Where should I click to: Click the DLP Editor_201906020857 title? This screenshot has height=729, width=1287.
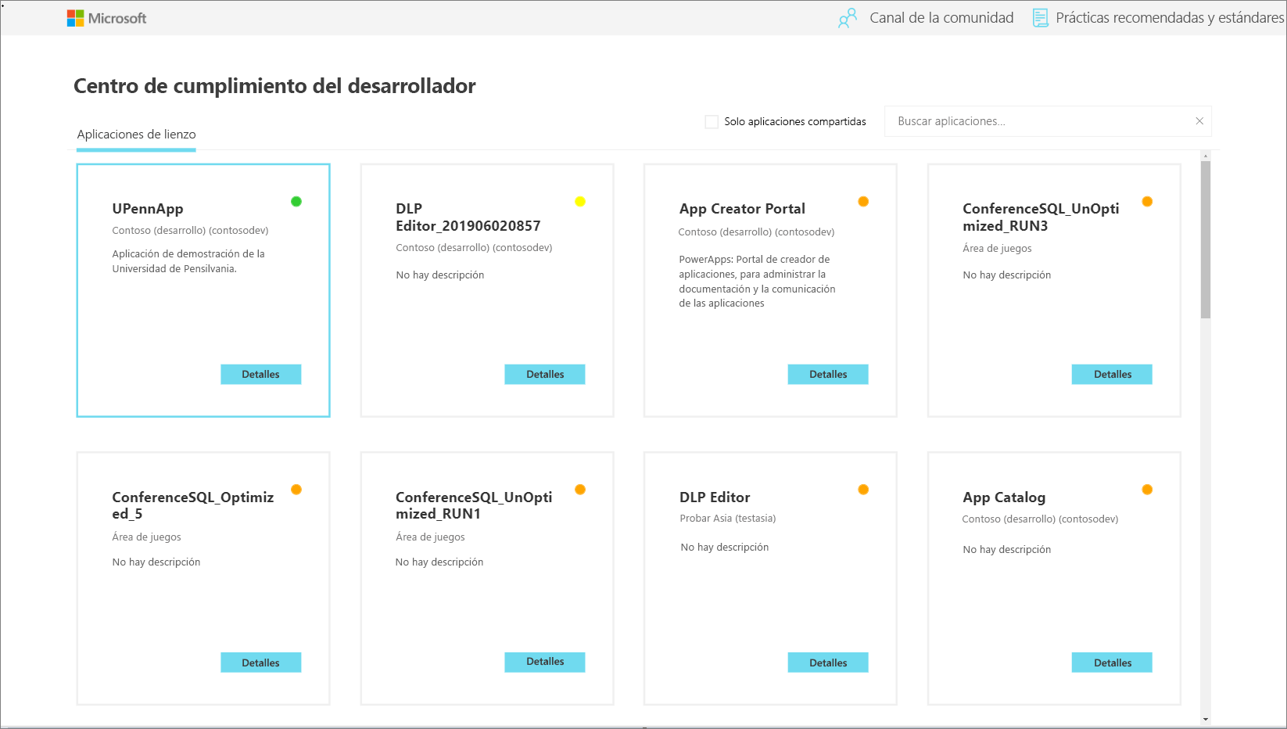click(468, 217)
